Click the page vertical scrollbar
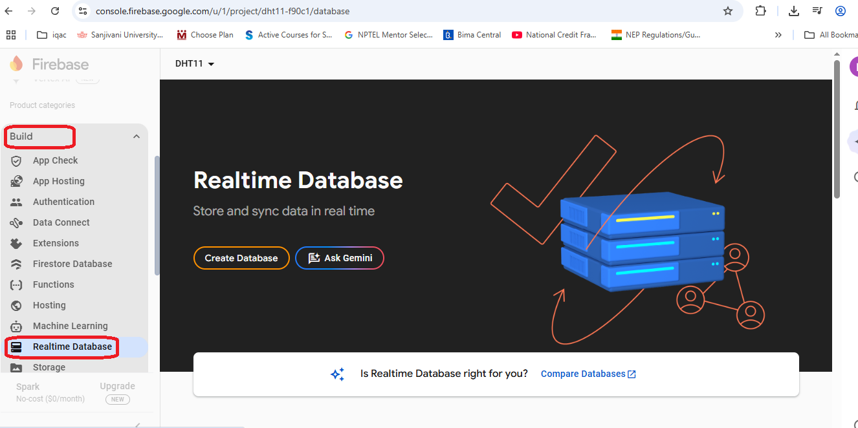This screenshot has height=428, width=858. 837,128
